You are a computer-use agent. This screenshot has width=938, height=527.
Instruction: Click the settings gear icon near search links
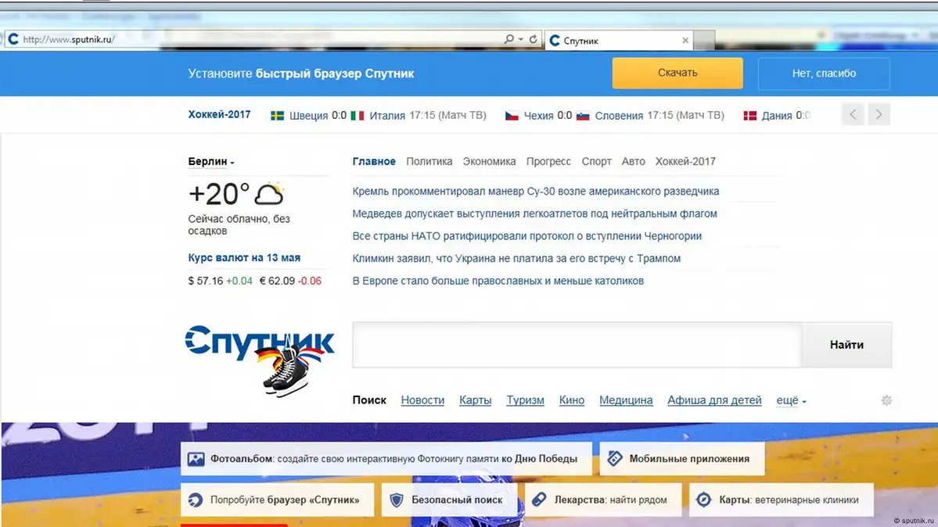click(x=886, y=400)
